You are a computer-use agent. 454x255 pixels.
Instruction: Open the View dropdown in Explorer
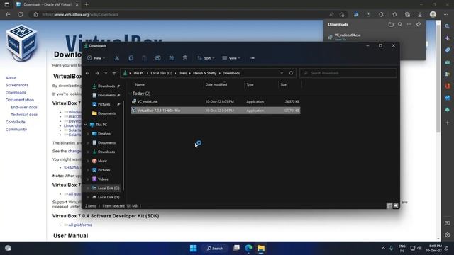tap(231, 58)
